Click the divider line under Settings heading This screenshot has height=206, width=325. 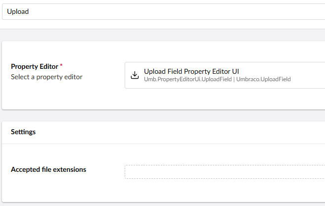click(148, 144)
